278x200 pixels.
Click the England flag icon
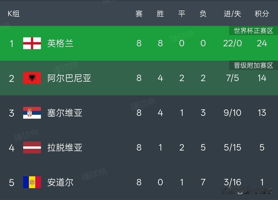pyautogui.click(x=32, y=44)
